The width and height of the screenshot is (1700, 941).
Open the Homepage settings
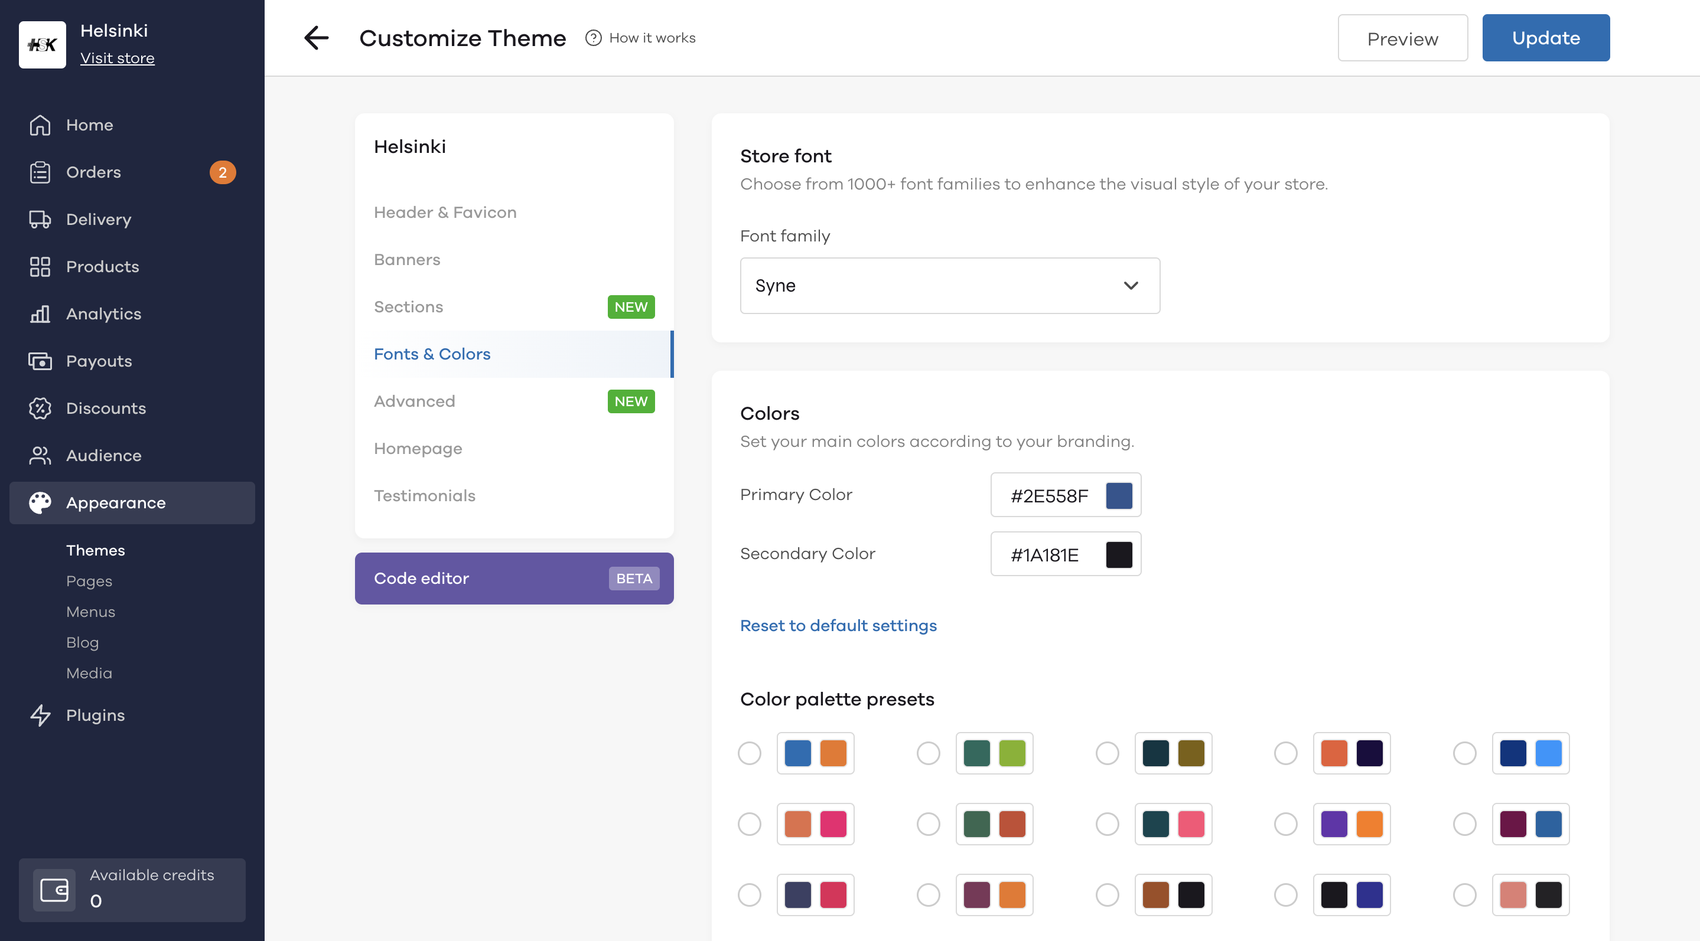[514, 449]
